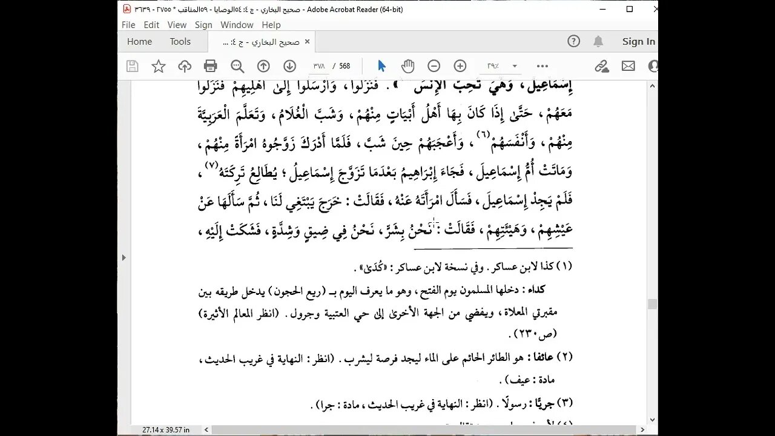This screenshot has width=775, height=436.
Task: Open the notifications bell
Action: click(x=598, y=41)
